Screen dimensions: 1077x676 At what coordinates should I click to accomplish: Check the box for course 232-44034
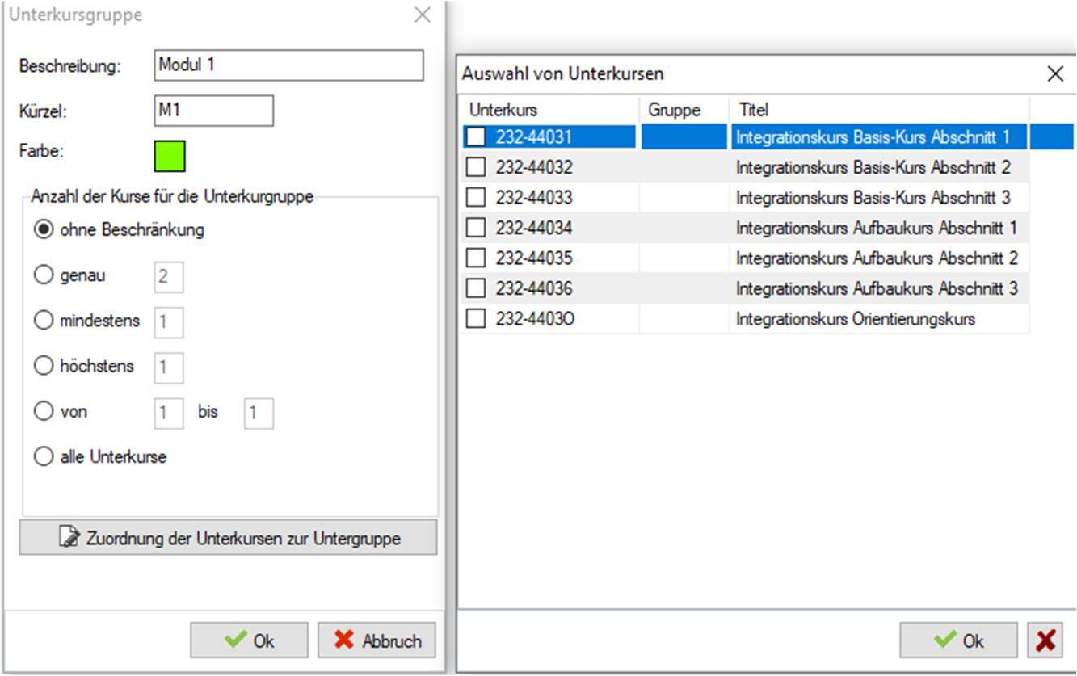(x=477, y=228)
